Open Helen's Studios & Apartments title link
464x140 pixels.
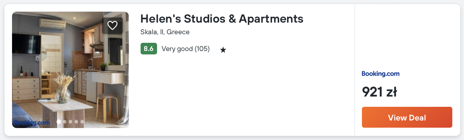coord(222,18)
